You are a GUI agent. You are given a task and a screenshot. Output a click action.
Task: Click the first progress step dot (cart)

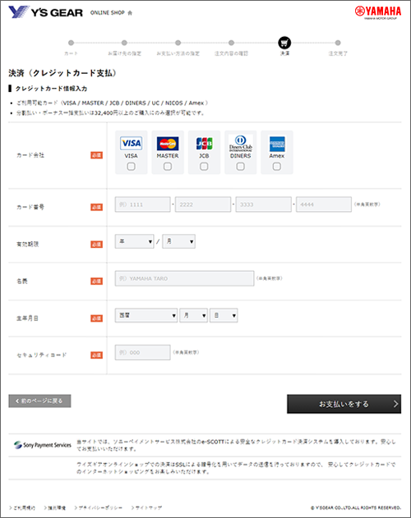(x=71, y=43)
